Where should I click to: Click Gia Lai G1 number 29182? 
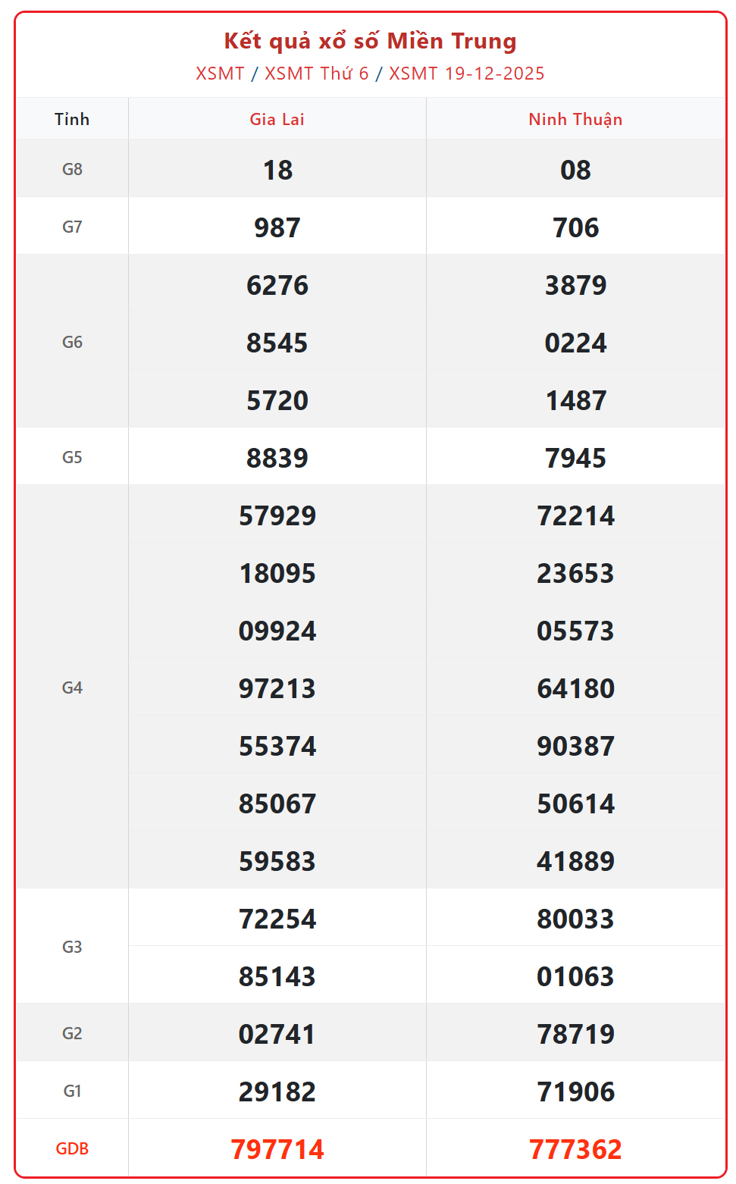[277, 1092]
